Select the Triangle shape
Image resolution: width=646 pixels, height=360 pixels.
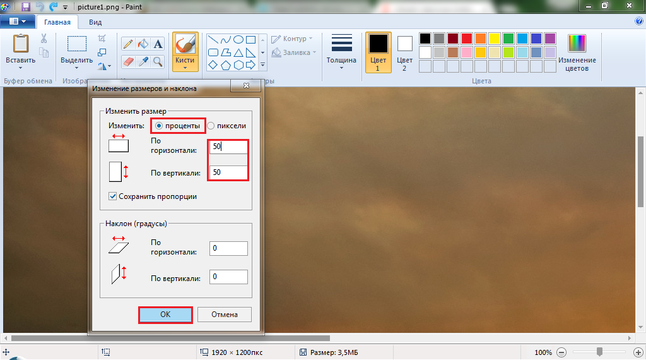(x=238, y=52)
